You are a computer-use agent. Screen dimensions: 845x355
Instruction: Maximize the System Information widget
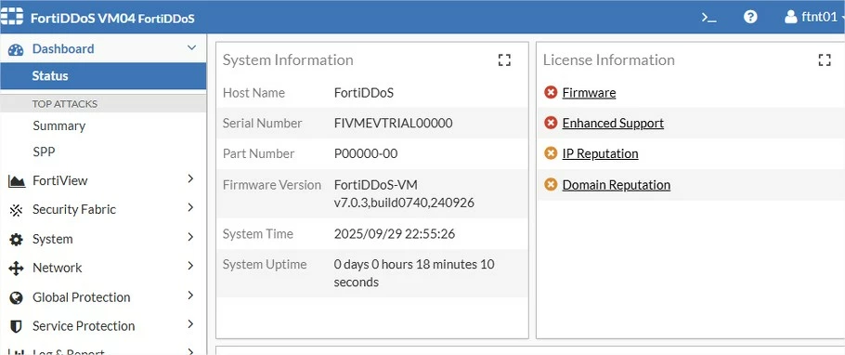click(504, 59)
